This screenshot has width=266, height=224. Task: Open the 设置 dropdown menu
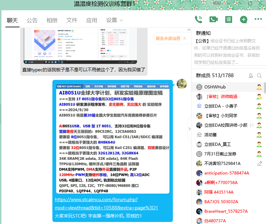[x=114, y=20]
